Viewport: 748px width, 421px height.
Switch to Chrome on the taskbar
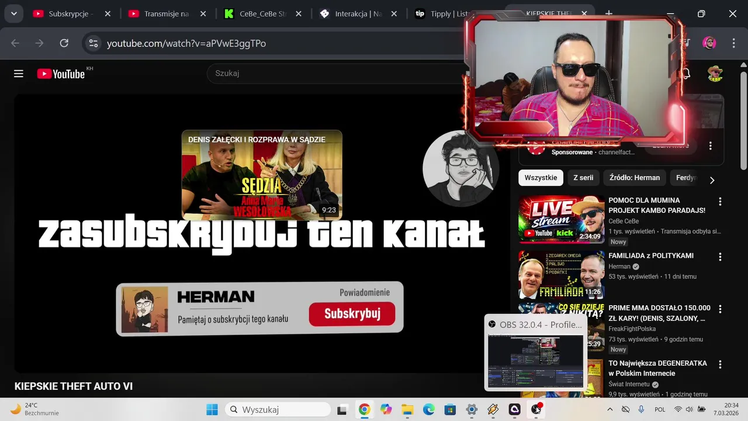364,409
